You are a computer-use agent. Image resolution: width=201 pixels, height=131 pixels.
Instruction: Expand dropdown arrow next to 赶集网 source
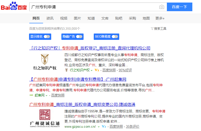coord(46,96)
